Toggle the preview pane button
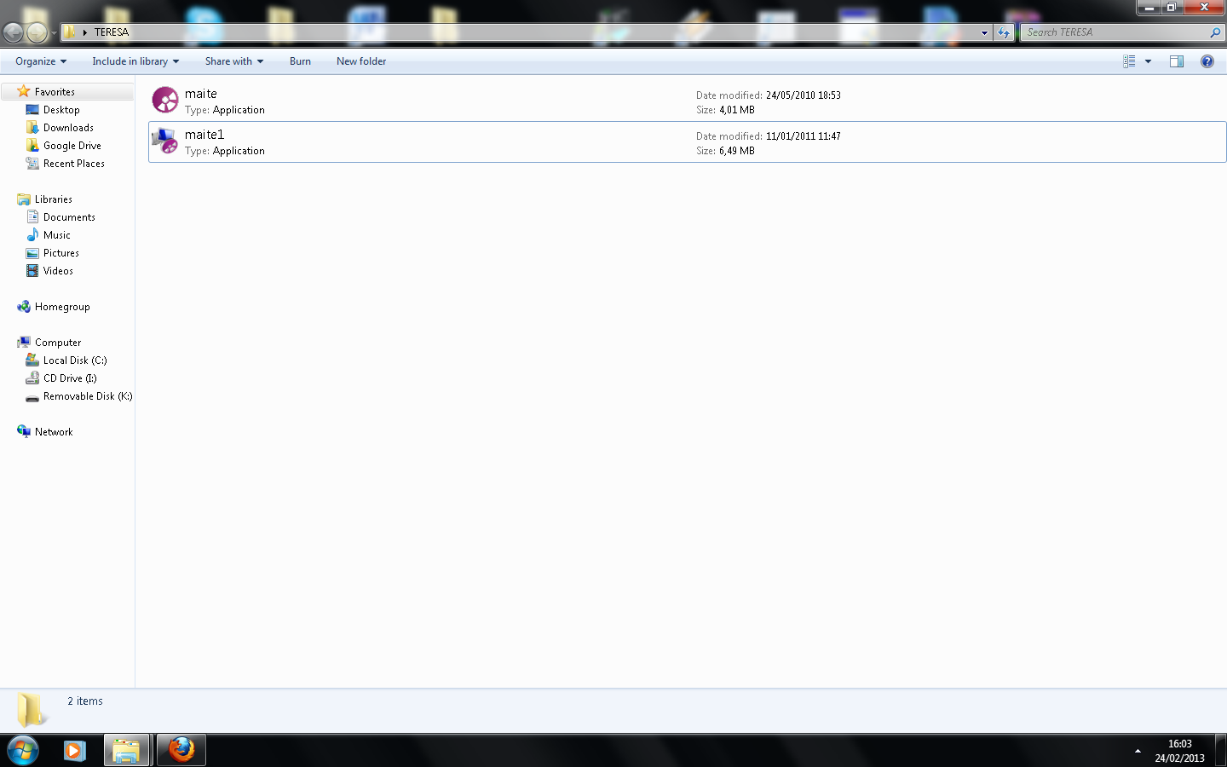The height and width of the screenshot is (767, 1227). [x=1177, y=61]
